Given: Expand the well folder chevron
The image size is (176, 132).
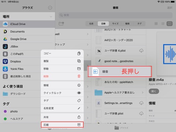Looking at the screenshot, I should 88,34.
